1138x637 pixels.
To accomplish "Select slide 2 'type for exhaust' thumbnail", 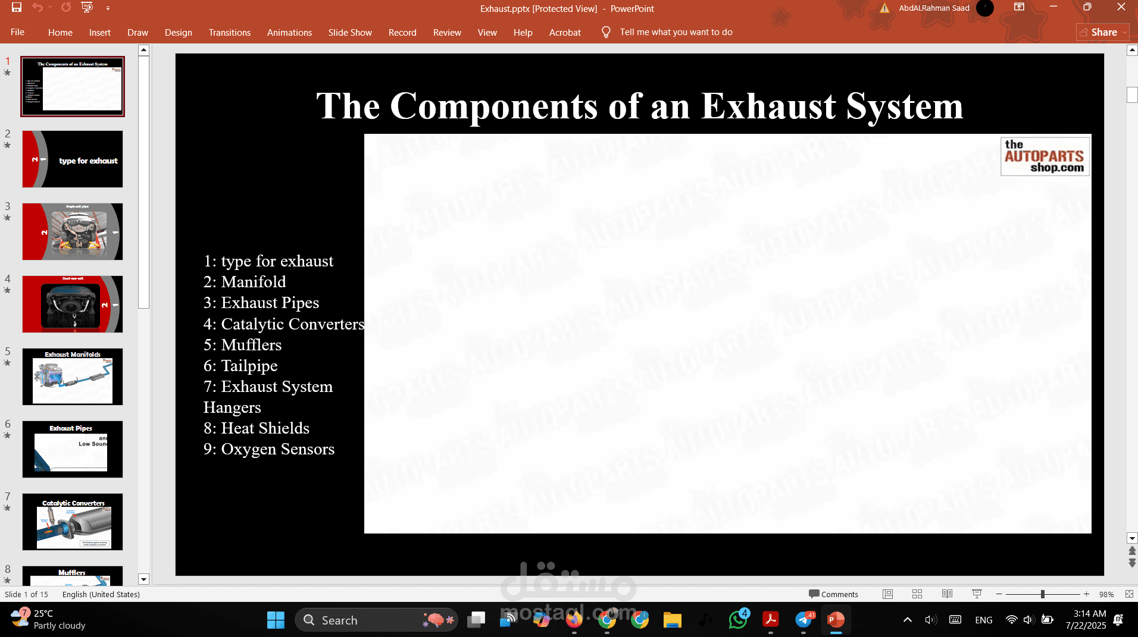I will 73,159.
